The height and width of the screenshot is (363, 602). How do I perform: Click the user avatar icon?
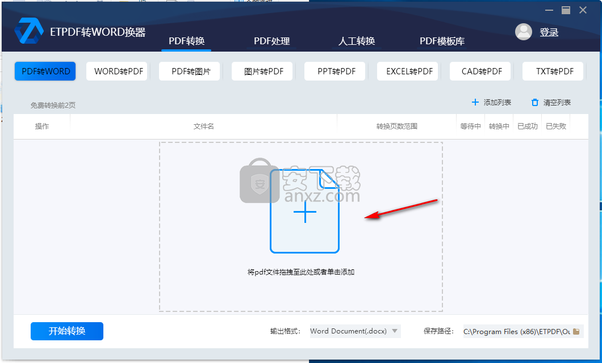[523, 32]
